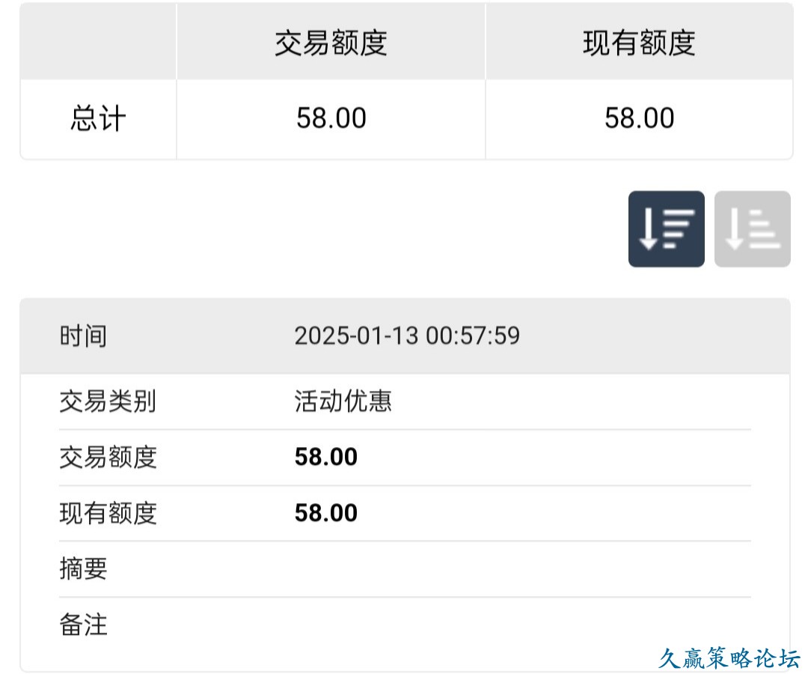805x674 pixels.
Task: Click the 现有额度 column header in summary table
Action: pyautogui.click(x=639, y=43)
